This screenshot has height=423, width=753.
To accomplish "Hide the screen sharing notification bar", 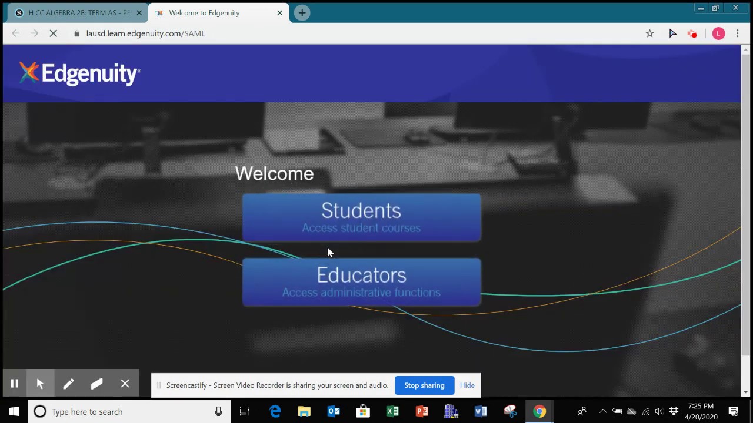I will pyautogui.click(x=467, y=385).
